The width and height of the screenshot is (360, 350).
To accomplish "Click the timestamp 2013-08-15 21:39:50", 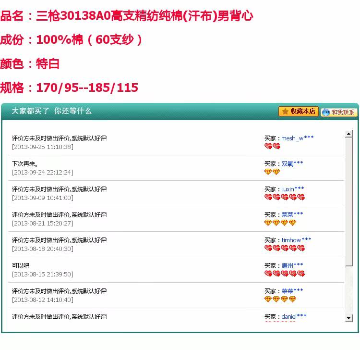I will (x=43, y=275).
